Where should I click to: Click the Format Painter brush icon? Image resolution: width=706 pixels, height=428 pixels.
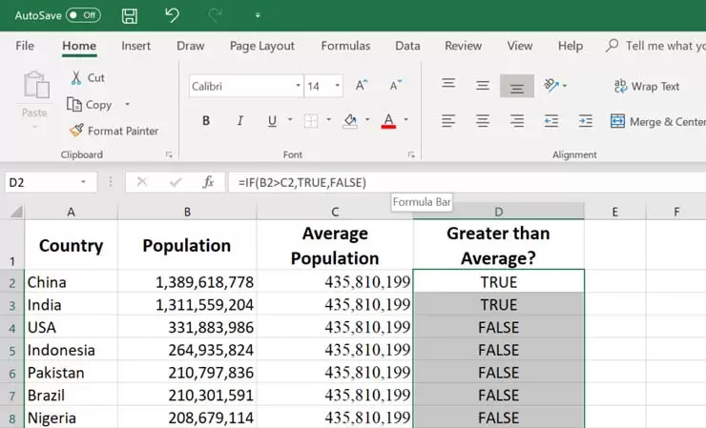76,131
